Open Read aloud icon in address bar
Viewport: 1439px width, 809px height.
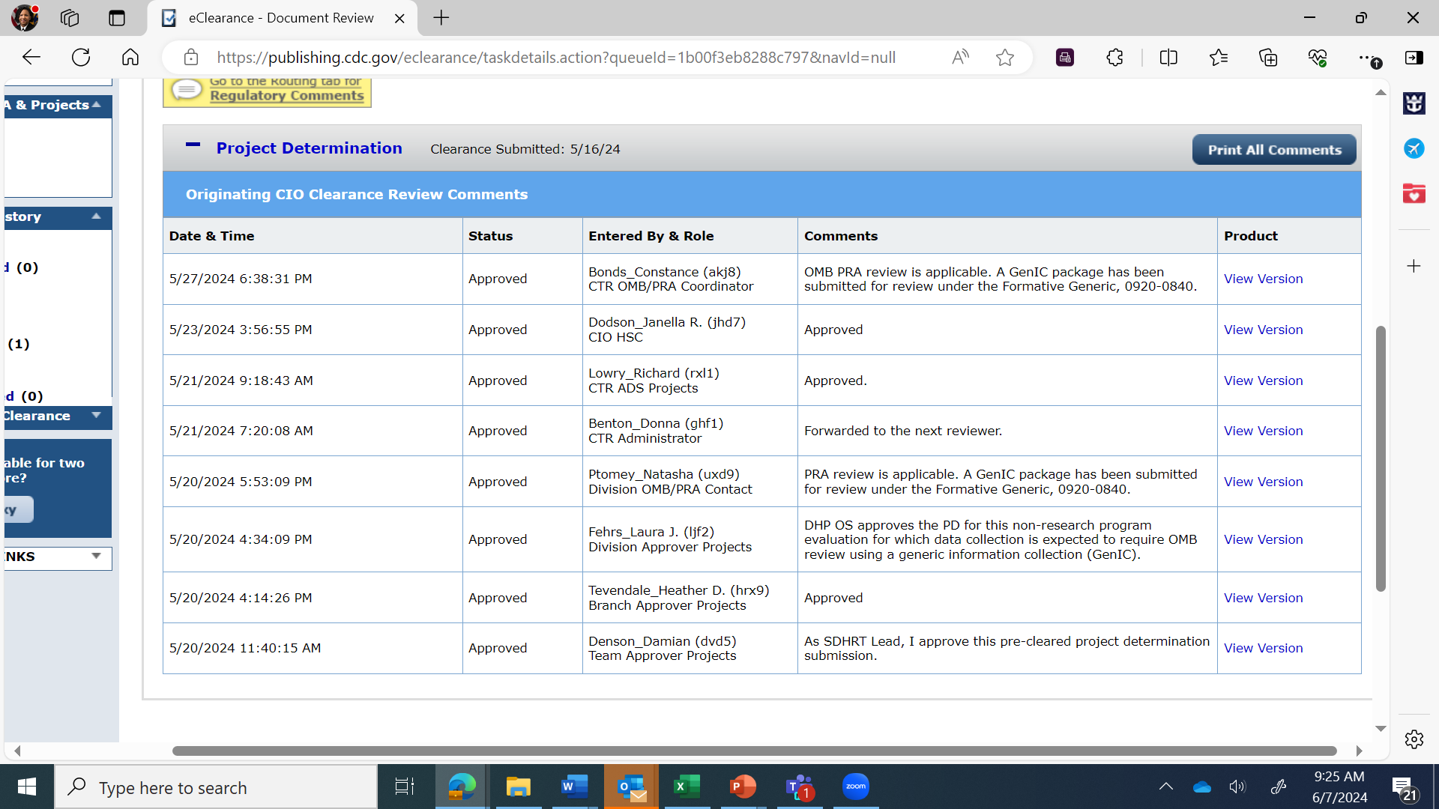960,58
